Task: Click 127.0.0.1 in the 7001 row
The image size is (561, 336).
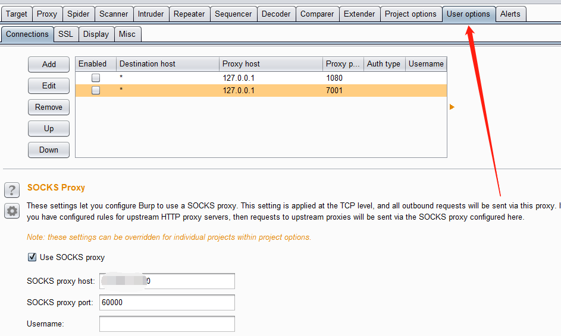Action: [x=239, y=90]
